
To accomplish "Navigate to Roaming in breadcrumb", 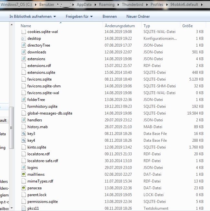I will click(107, 5).
